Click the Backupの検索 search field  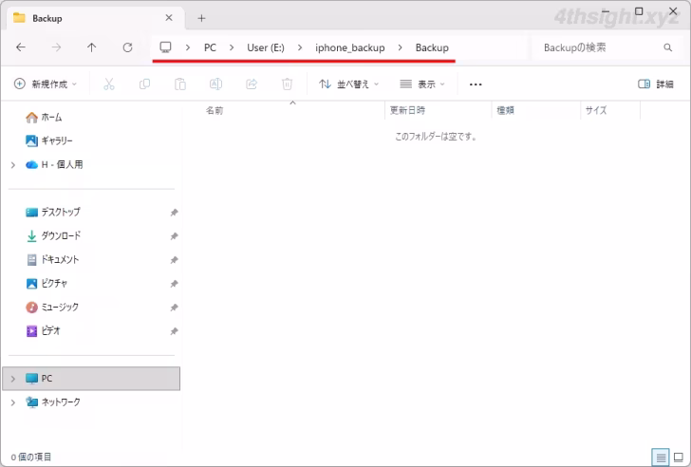[x=607, y=47]
